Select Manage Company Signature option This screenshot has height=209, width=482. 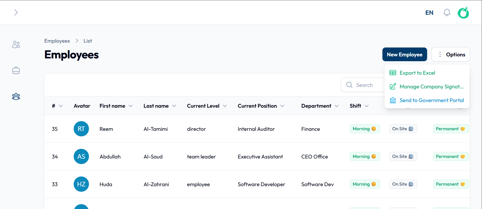431,87
